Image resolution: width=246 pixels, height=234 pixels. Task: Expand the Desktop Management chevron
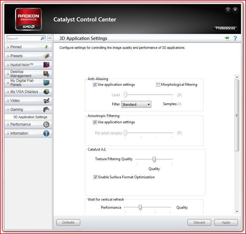tap(8, 74)
